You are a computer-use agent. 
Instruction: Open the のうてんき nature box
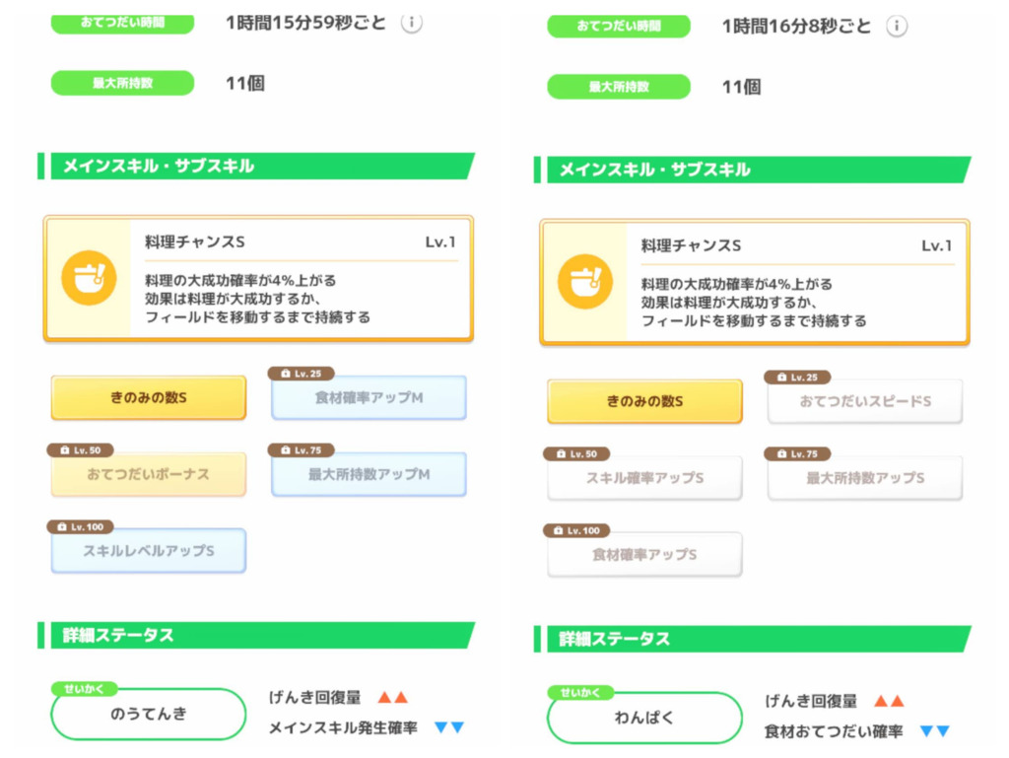coord(149,714)
